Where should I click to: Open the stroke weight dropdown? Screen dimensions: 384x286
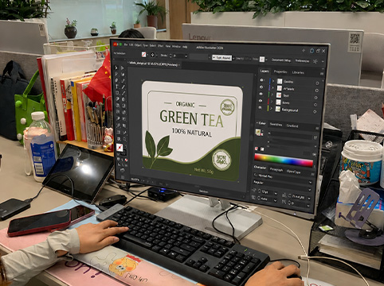[x=186, y=56]
